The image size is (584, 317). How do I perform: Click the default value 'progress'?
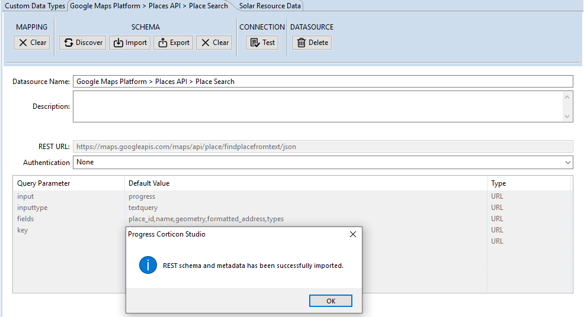(142, 196)
